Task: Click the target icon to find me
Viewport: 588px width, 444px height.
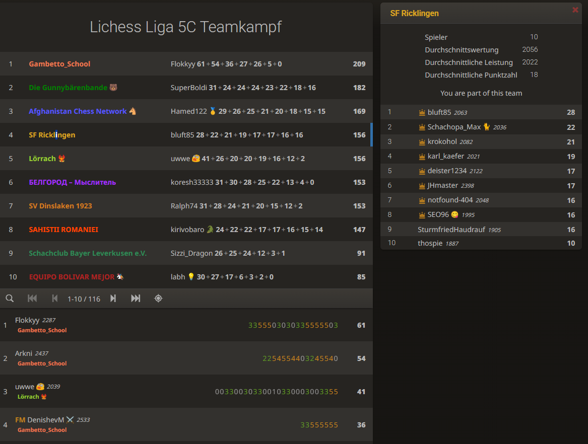Action: (158, 299)
